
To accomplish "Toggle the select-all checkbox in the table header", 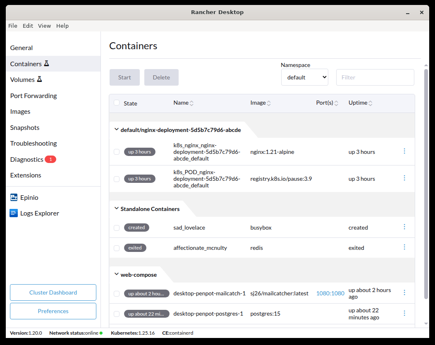I will [117, 103].
